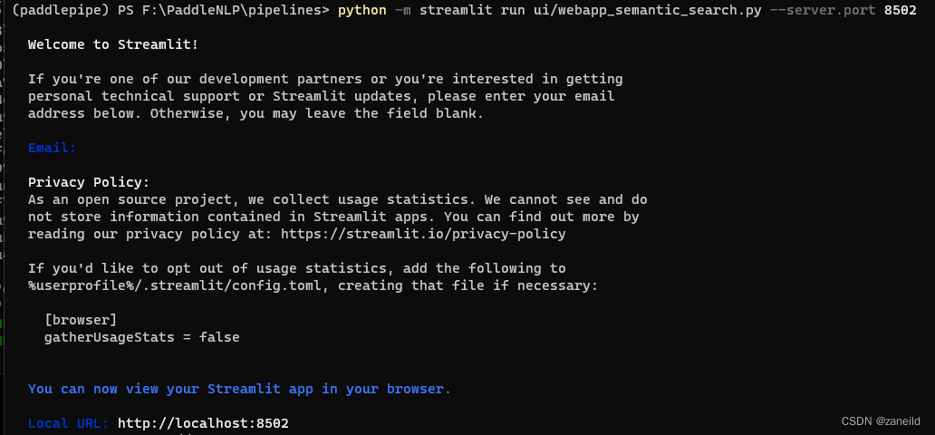Click the 'Privacy Policy:' heading text
This screenshot has height=435, width=935.
(88, 182)
